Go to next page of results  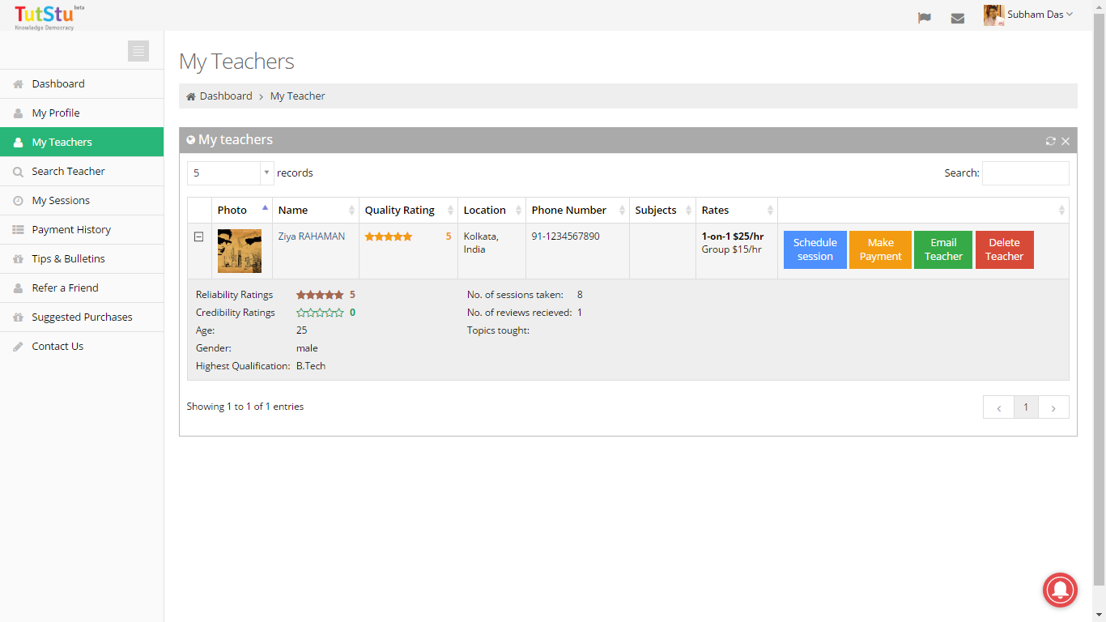pos(1053,407)
